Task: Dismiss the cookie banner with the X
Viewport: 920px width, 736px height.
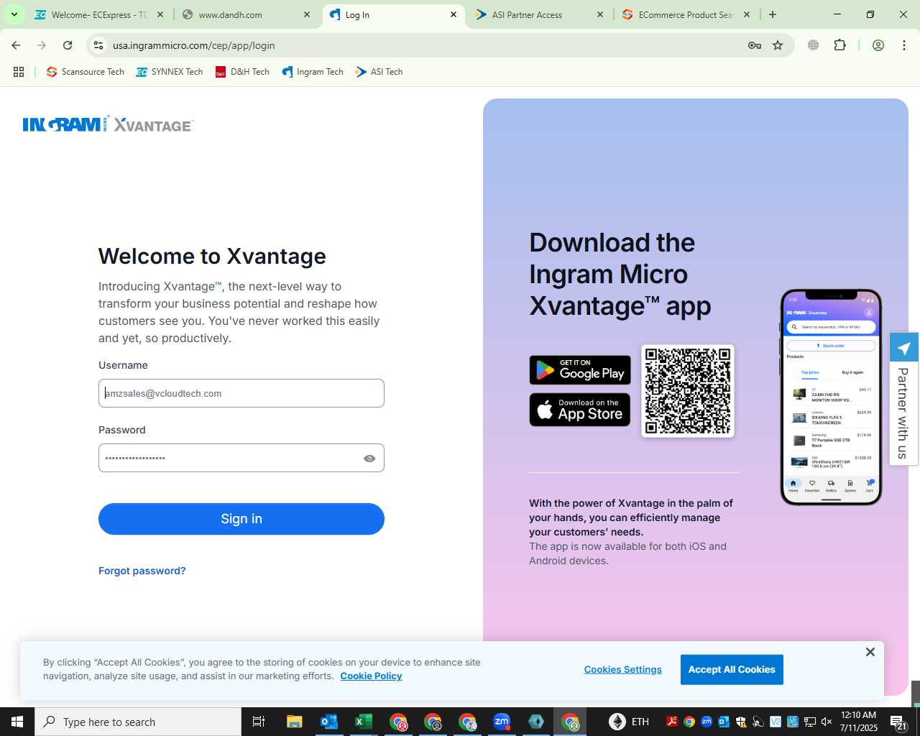Action: coord(870,652)
